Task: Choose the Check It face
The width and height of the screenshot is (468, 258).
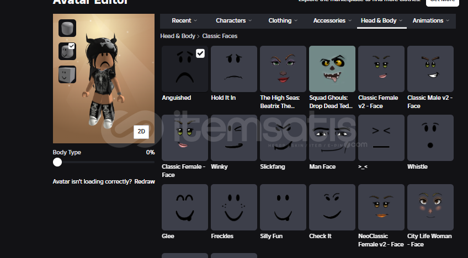Action: click(332, 207)
